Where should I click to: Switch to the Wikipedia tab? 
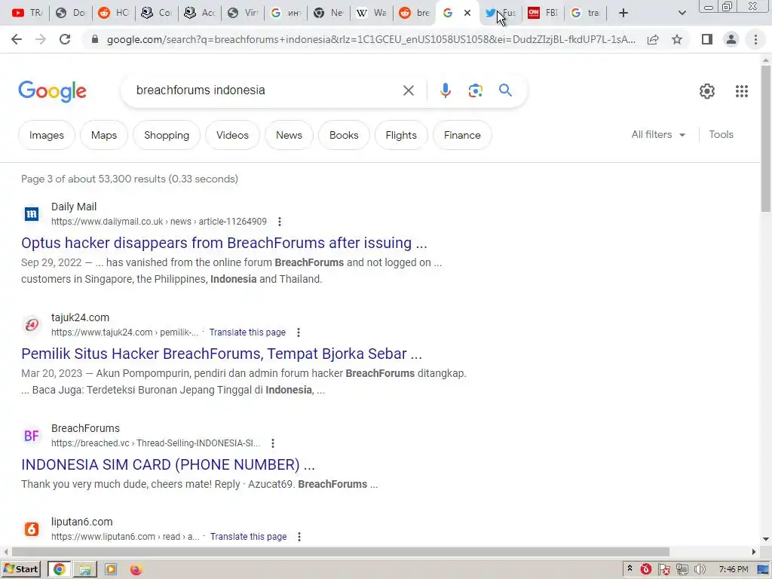(371, 14)
